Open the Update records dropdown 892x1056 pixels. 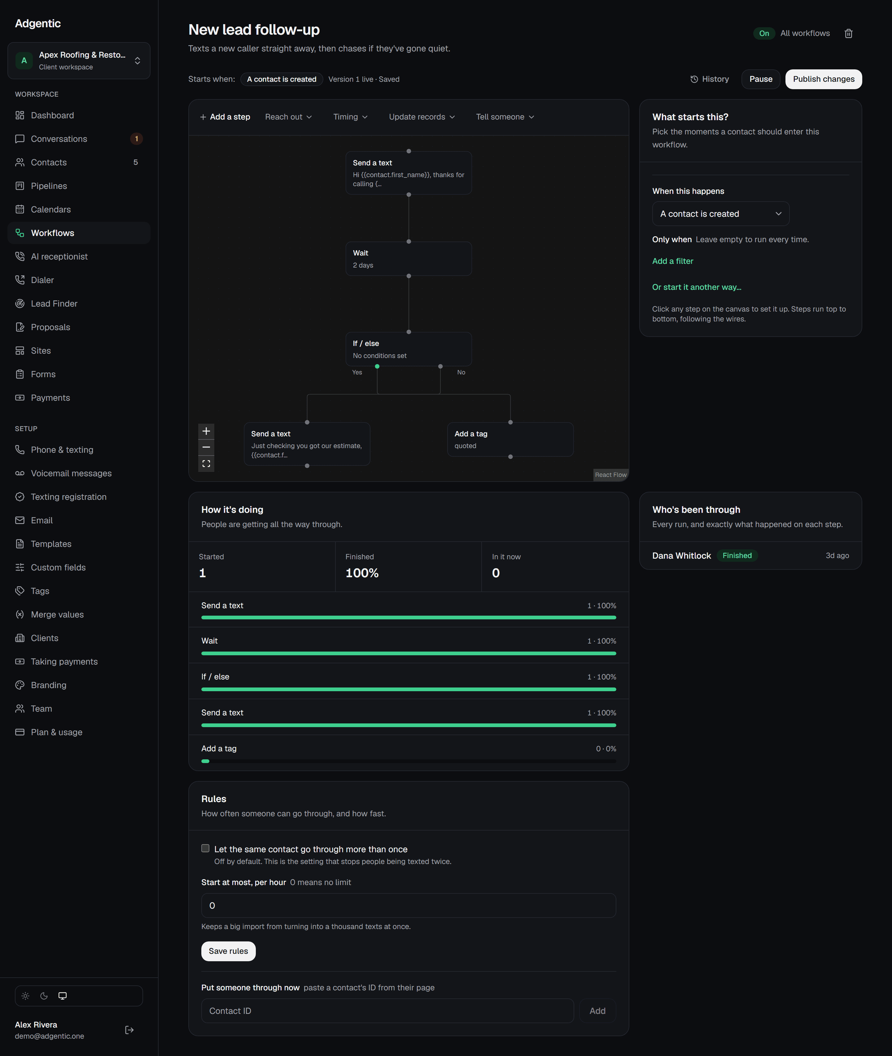(x=422, y=117)
